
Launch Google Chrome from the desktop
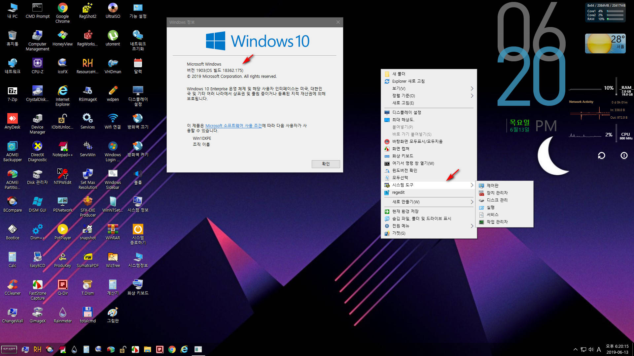click(62, 13)
